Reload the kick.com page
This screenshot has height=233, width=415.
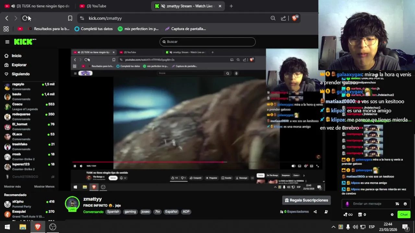pos(25,18)
